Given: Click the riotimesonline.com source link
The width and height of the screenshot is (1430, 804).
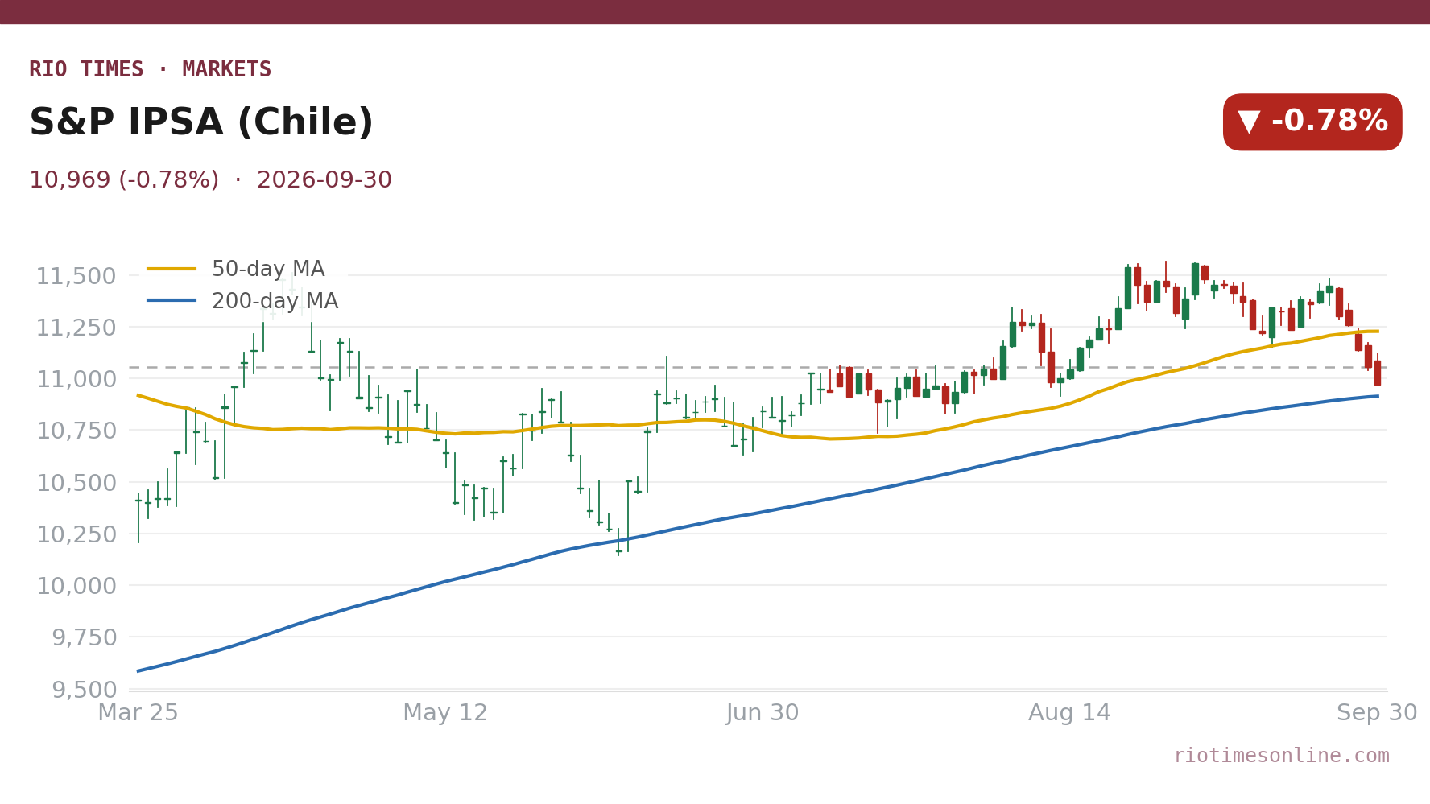Looking at the screenshot, I should pos(1281,756).
